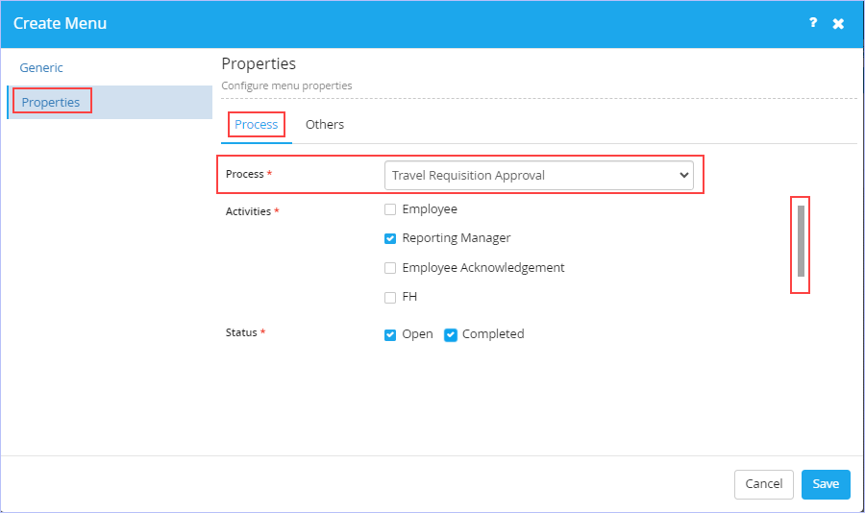
Task: Click the Employee Acknowledgement label
Action: [483, 267]
